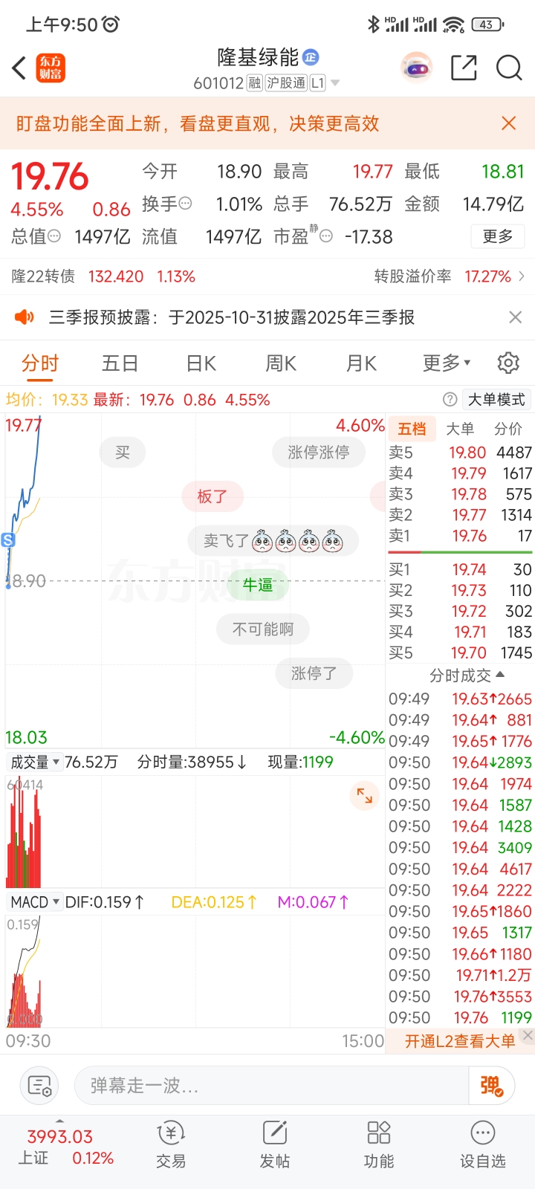The width and height of the screenshot is (535, 1189).
Task: Tap the 不可能啊 danmaku bubble
Action: 263,629
